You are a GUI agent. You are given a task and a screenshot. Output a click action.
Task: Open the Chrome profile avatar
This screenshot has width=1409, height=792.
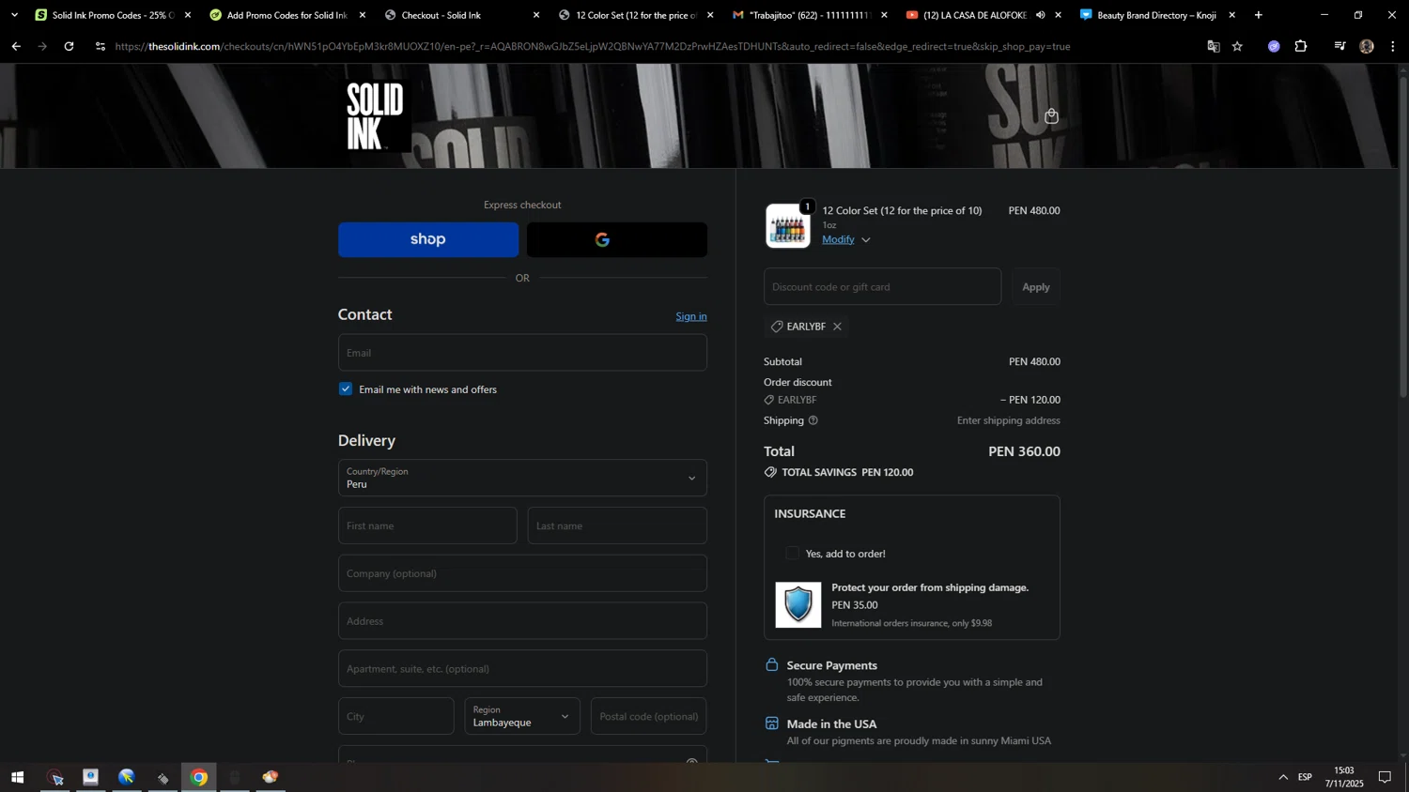pyautogui.click(x=1367, y=46)
